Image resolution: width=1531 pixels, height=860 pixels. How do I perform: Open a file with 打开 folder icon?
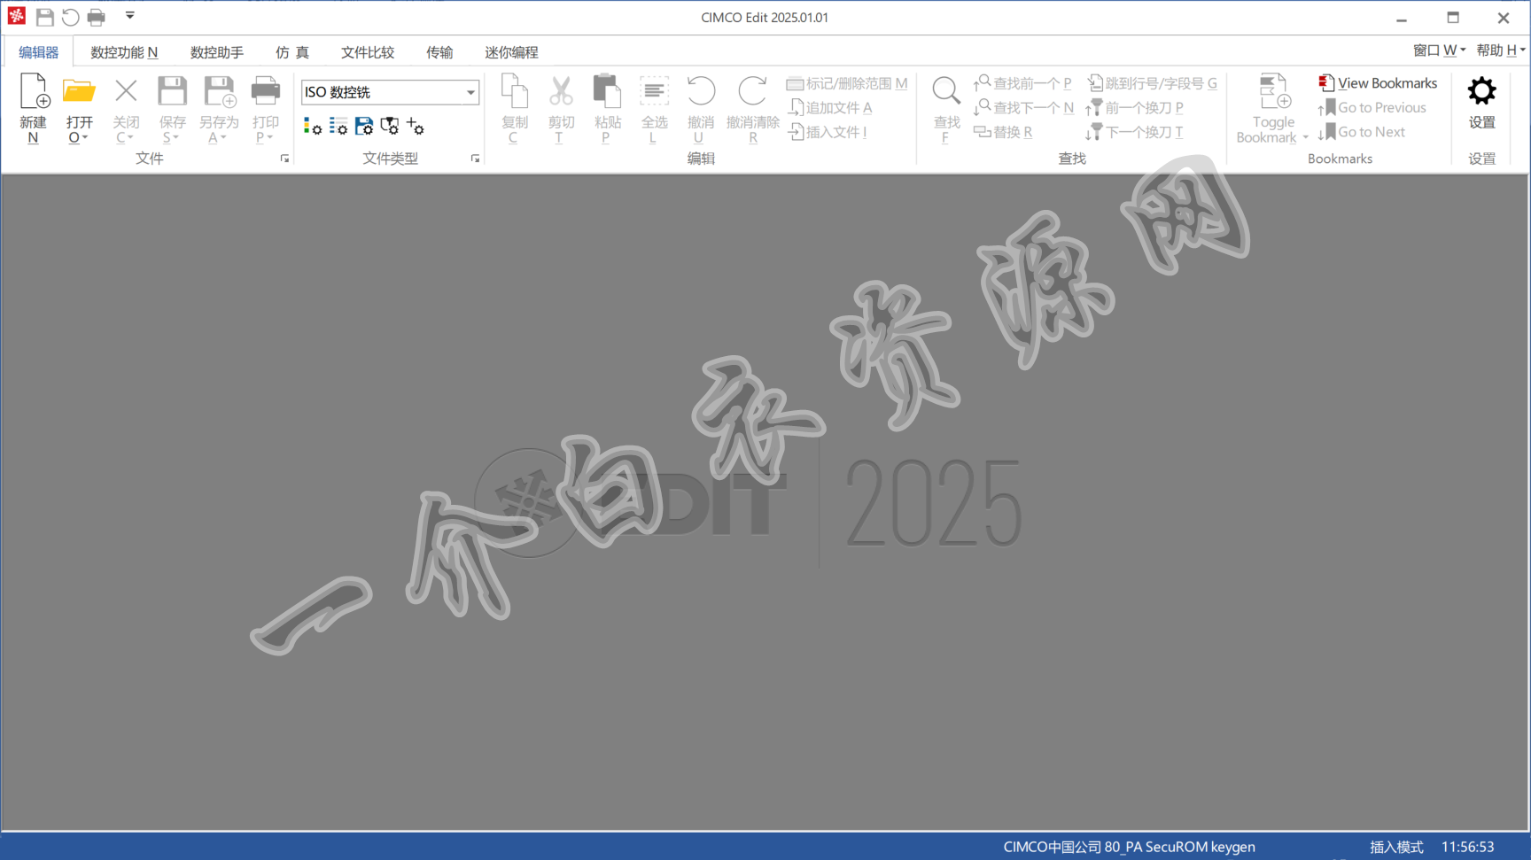coord(79,92)
